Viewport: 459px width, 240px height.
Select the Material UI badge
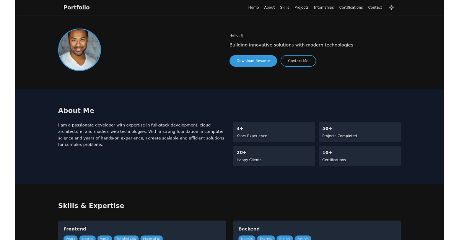(151, 238)
